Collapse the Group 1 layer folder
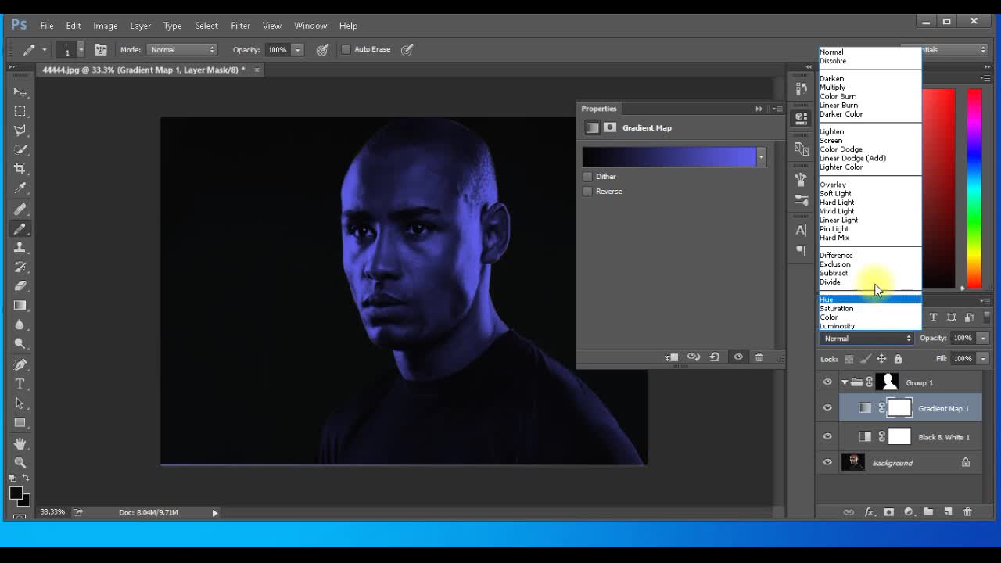This screenshot has height=563, width=1001. (845, 382)
